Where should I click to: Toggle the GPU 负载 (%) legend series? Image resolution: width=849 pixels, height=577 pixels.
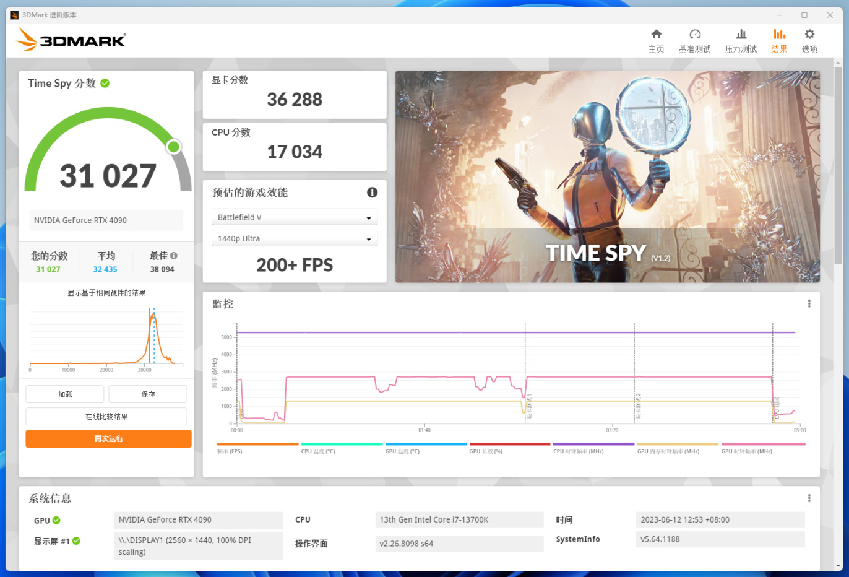point(509,448)
